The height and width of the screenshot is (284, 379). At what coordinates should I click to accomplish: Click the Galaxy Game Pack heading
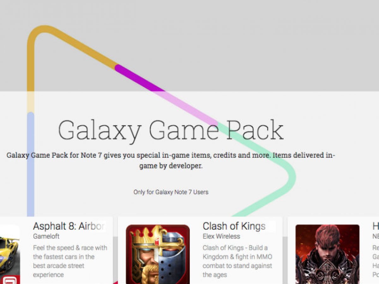tap(171, 130)
